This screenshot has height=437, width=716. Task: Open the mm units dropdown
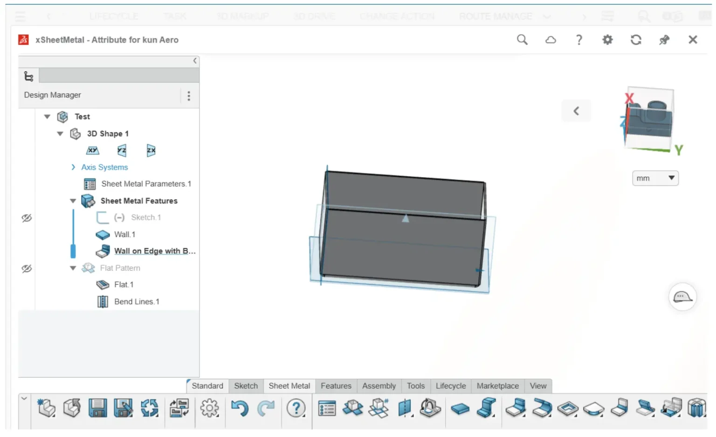point(655,178)
